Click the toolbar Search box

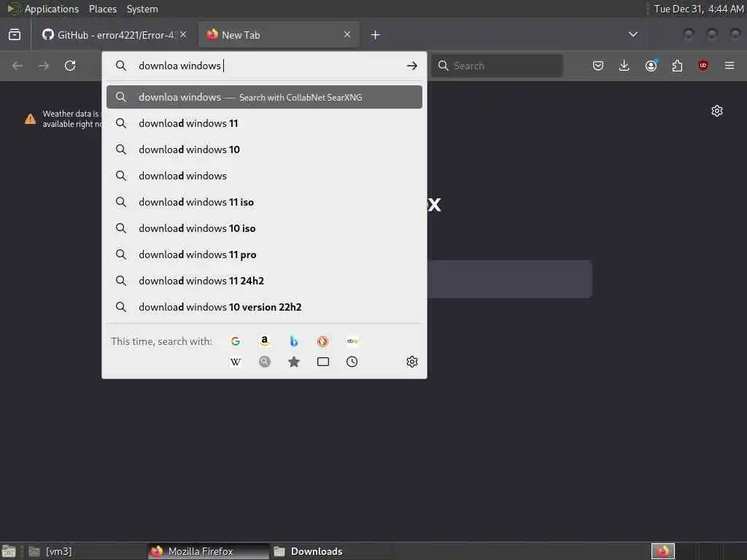point(497,66)
